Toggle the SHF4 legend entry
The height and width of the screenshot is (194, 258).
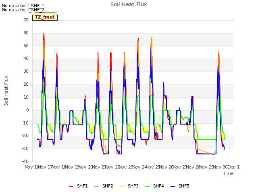154,186
